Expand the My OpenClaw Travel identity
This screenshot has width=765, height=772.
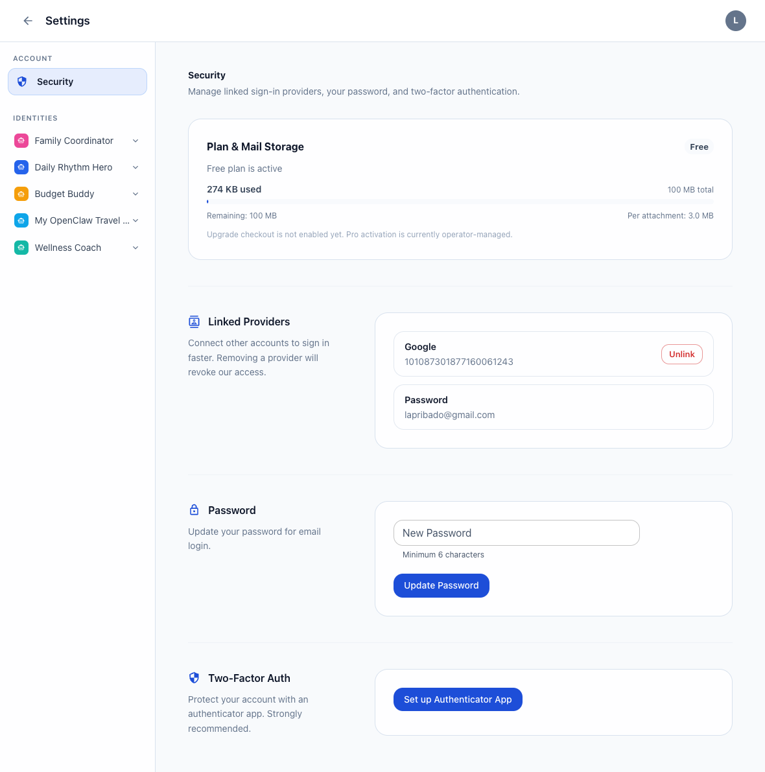pyautogui.click(x=135, y=220)
